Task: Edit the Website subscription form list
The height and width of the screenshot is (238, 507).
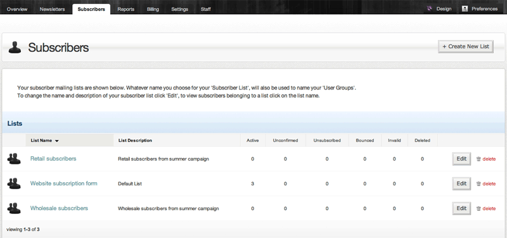Action: pos(461,183)
